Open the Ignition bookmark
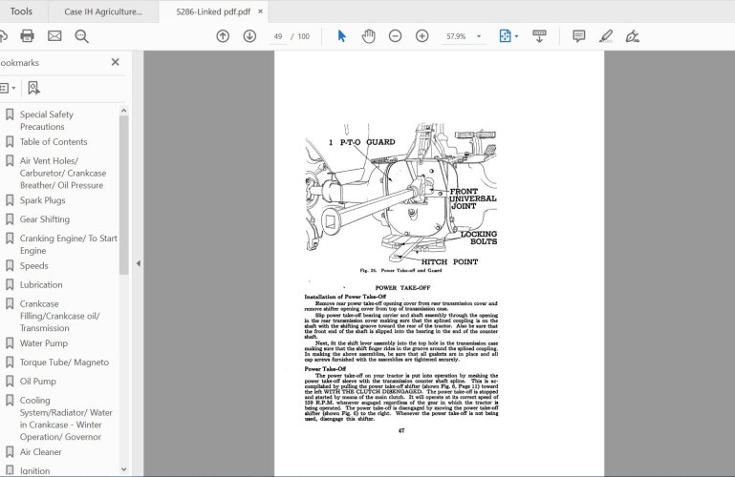The width and height of the screenshot is (735, 477). click(34, 470)
